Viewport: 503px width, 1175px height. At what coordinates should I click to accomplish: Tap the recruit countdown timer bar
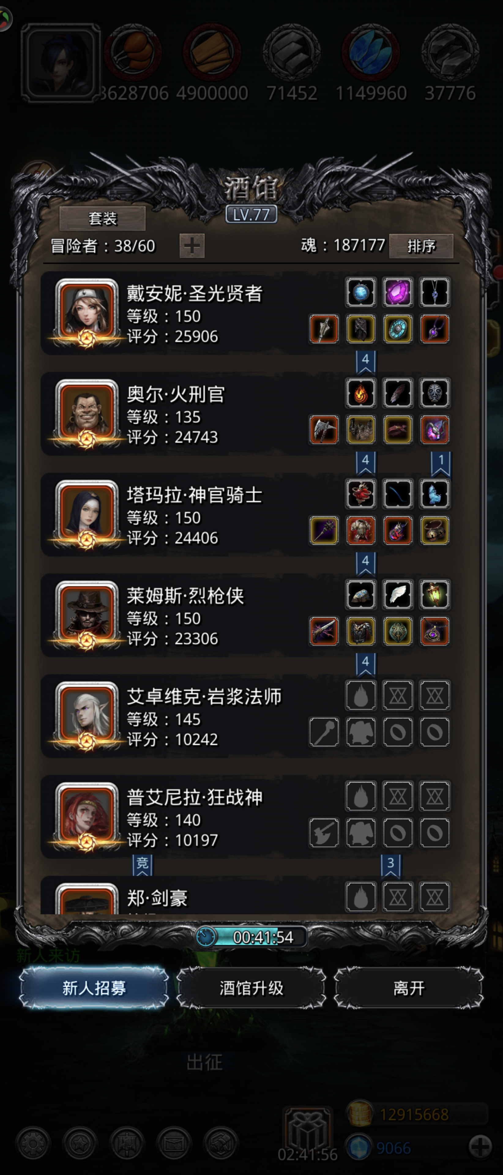click(x=251, y=937)
